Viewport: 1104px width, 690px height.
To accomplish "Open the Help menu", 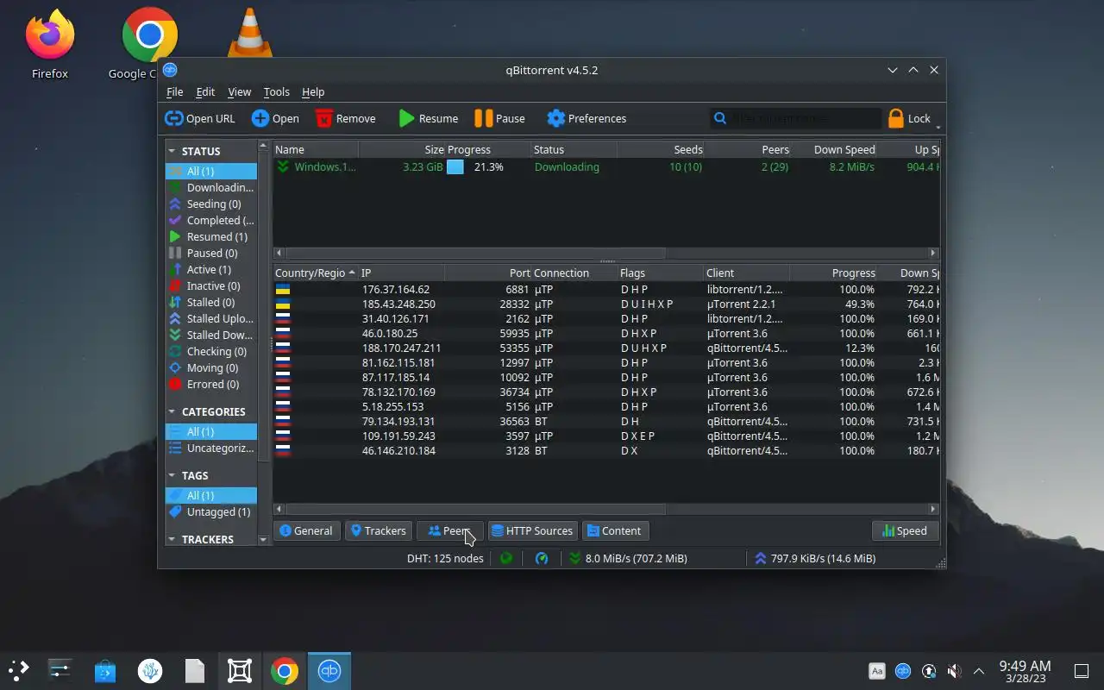I will [313, 91].
